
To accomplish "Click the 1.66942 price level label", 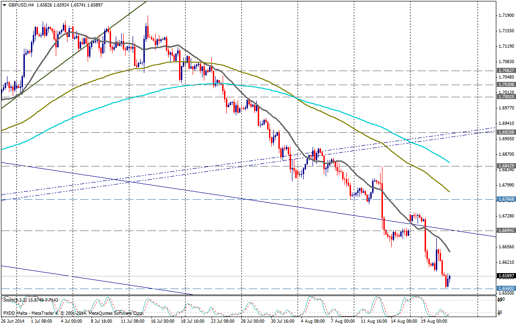I will click(506, 231).
